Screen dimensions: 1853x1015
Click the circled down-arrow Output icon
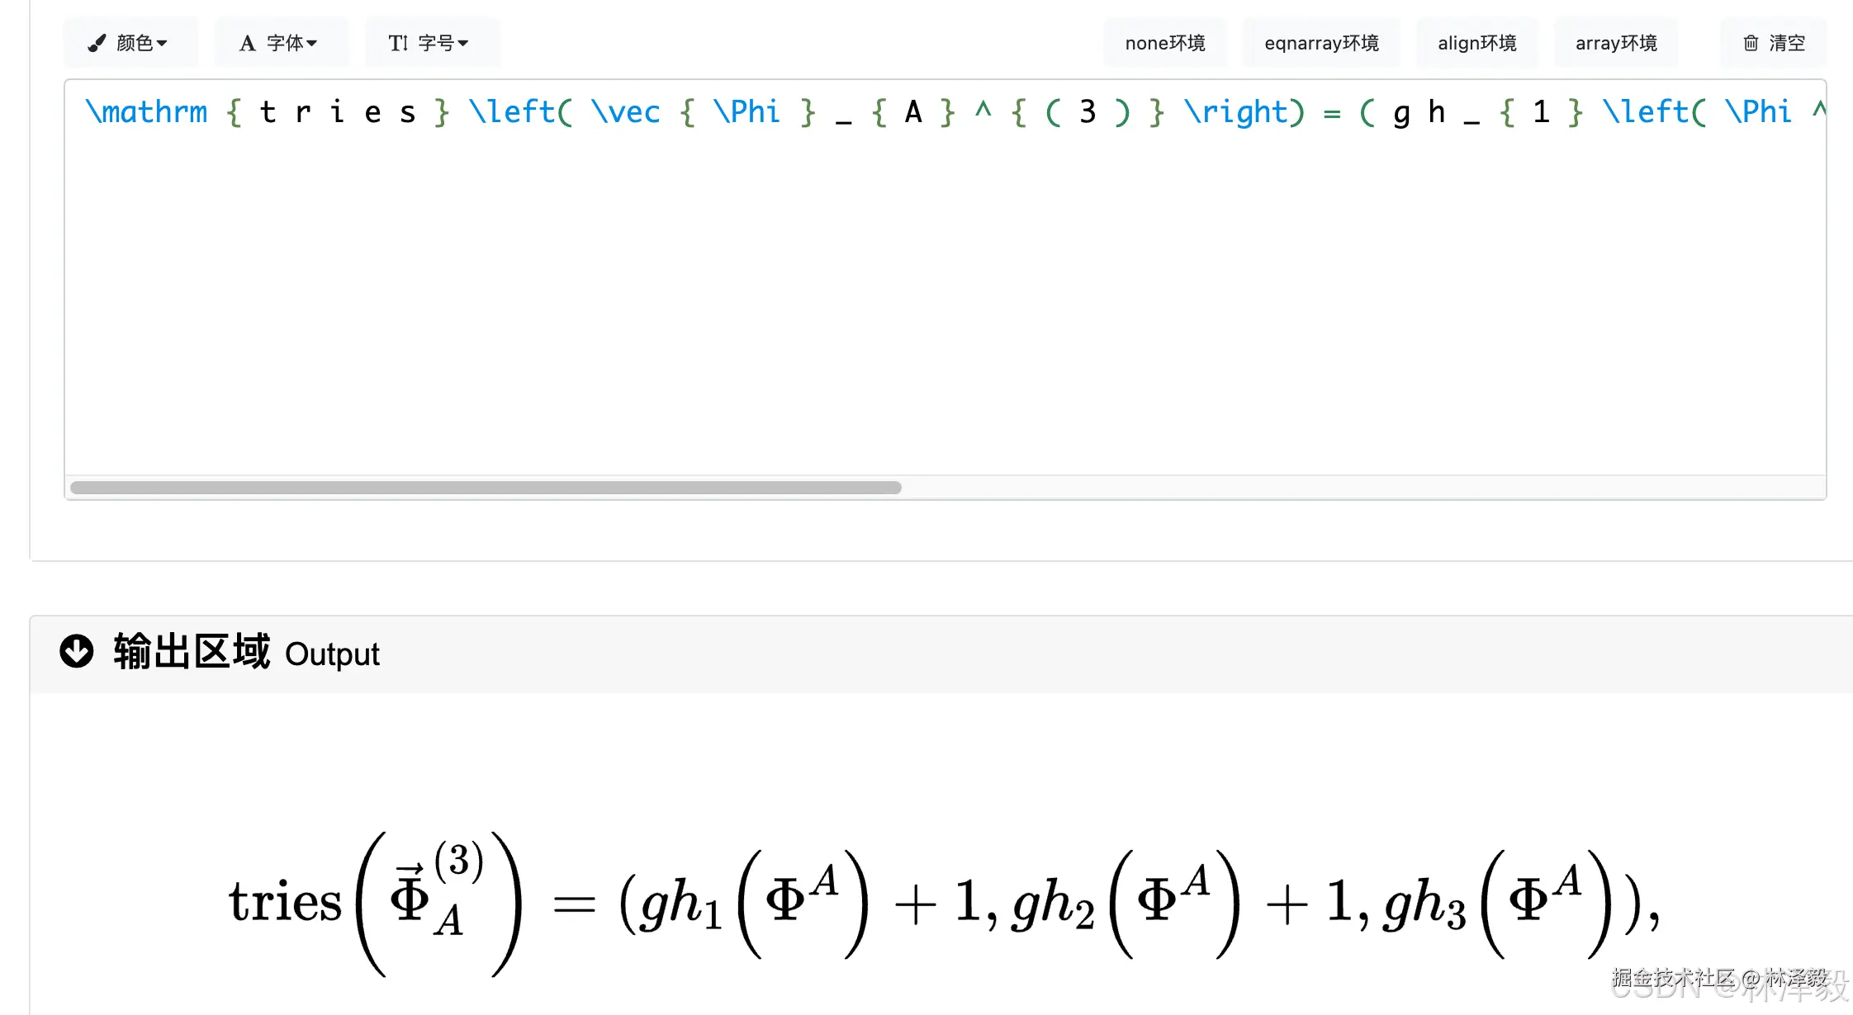click(x=77, y=651)
